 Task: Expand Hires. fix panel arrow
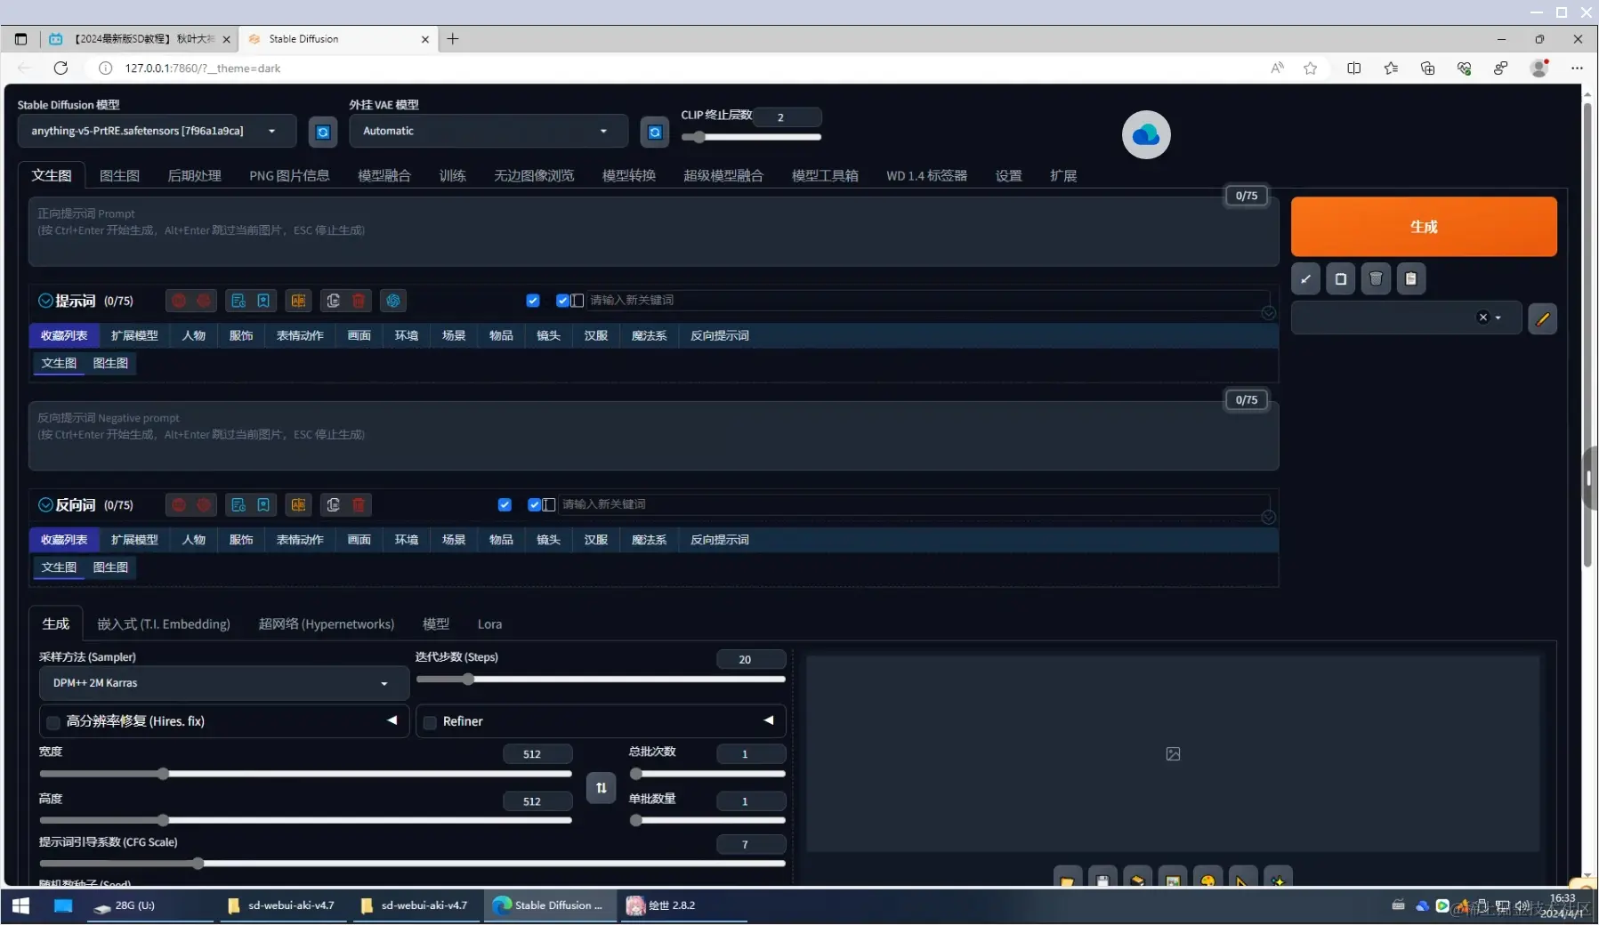point(392,720)
